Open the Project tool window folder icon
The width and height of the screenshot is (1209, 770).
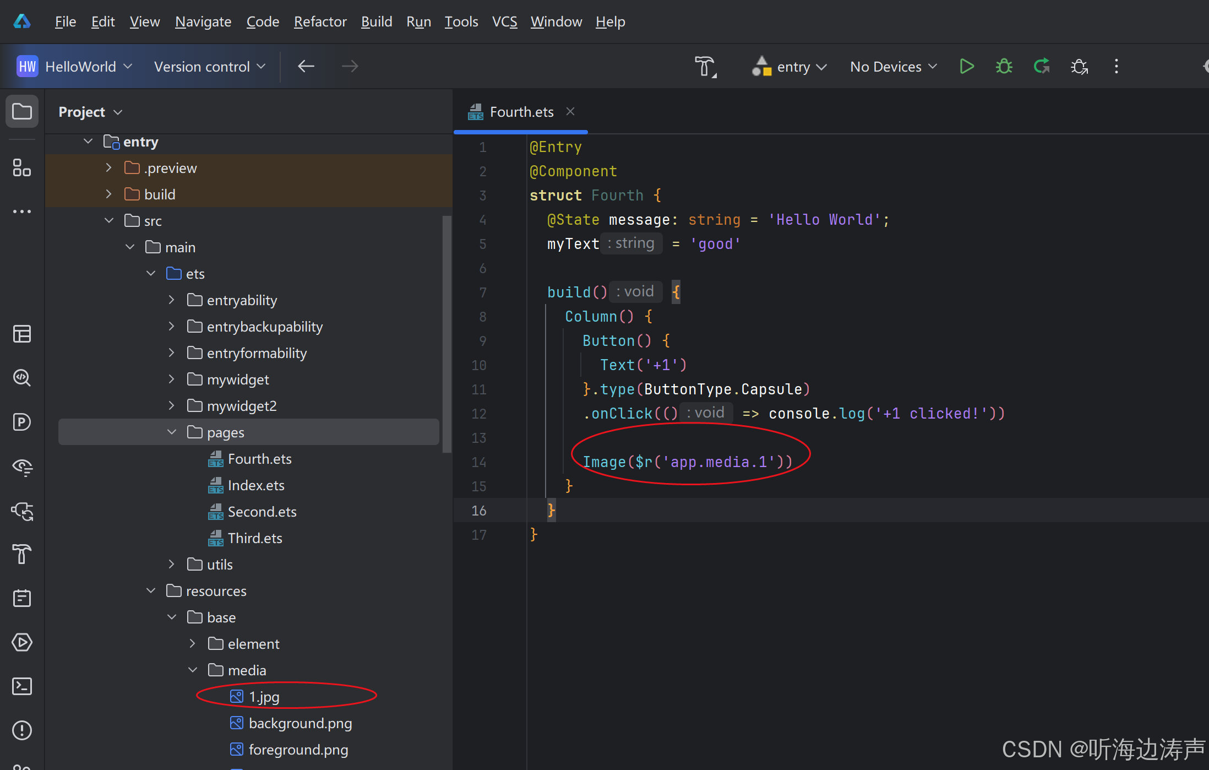(22, 112)
